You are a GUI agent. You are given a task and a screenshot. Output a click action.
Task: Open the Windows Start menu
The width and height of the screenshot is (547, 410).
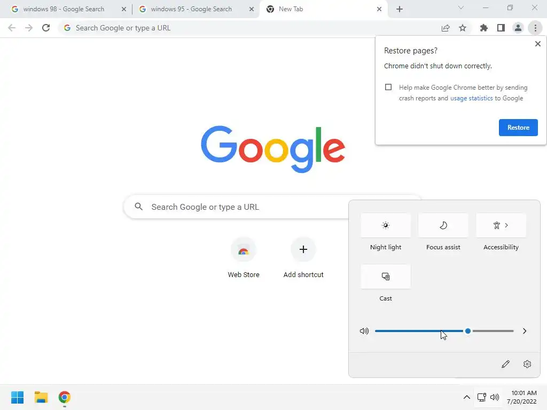coord(18,397)
